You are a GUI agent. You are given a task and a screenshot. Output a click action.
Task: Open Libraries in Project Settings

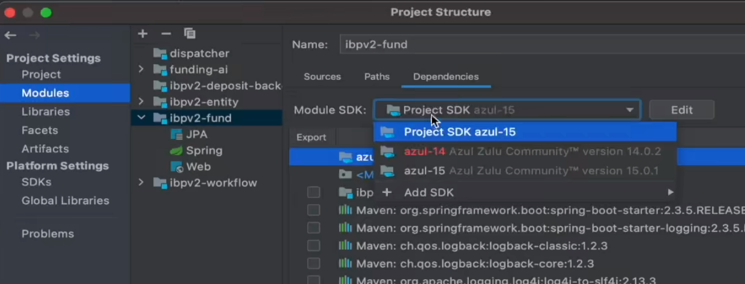point(46,111)
